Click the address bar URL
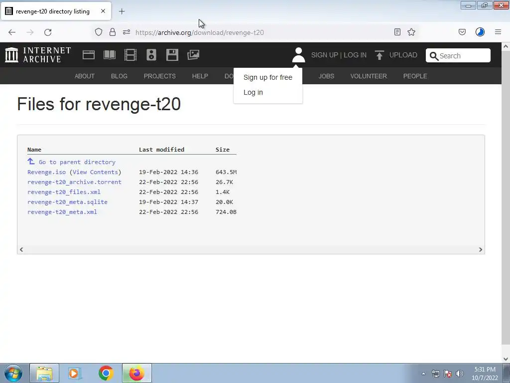The height and width of the screenshot is (383, 510). coord(199,32)
